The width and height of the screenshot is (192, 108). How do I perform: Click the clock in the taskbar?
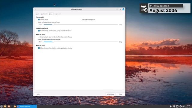[x=189, y=106]
